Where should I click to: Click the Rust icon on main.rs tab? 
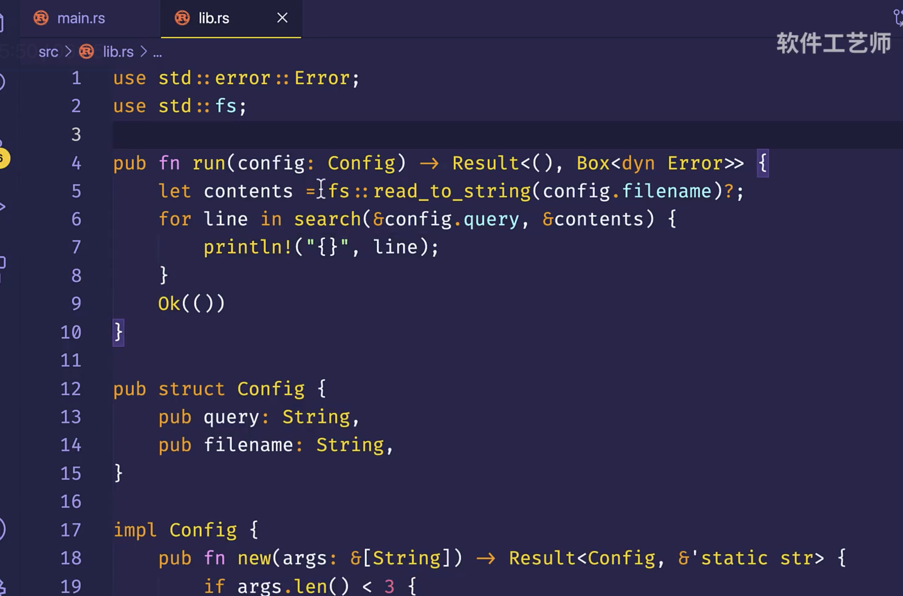coord(41,18)
